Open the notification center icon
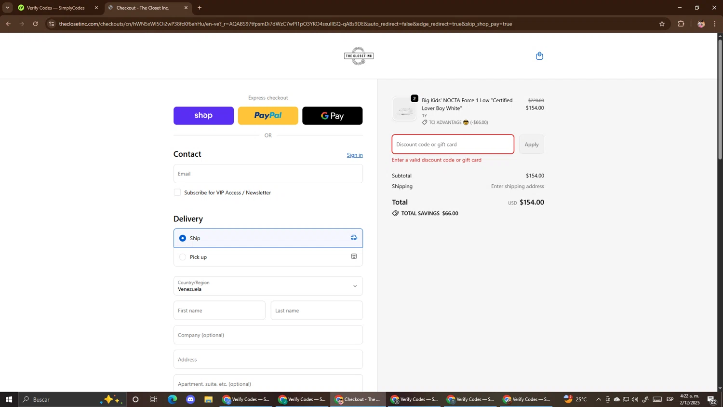Screen dimensions: 723x407 [x=711, y=399]
